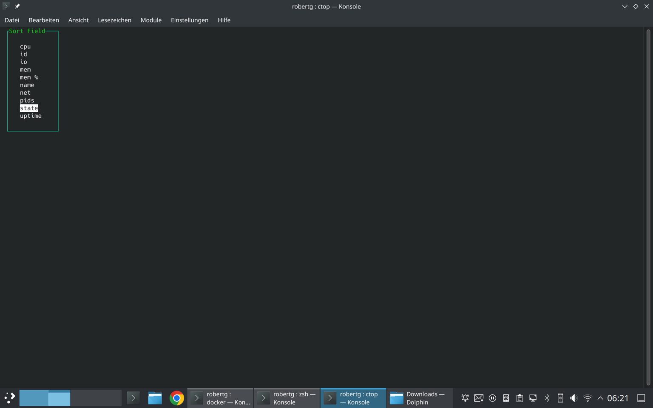Launch Konsole from the pinned taskbar icon
This screenshot has width=653, height=408.
coord(133,398)
